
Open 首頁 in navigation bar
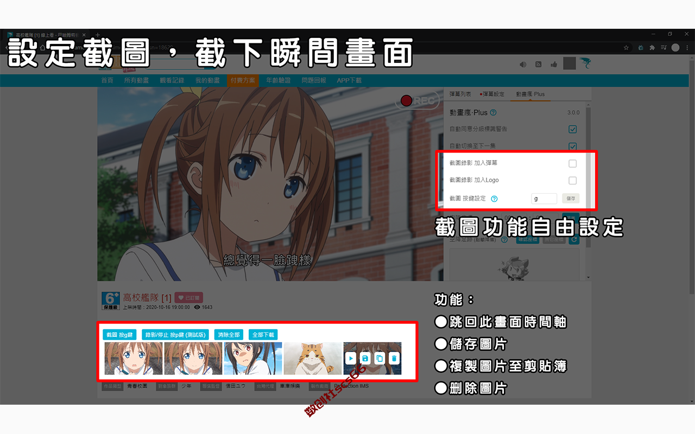click(107, 80)
